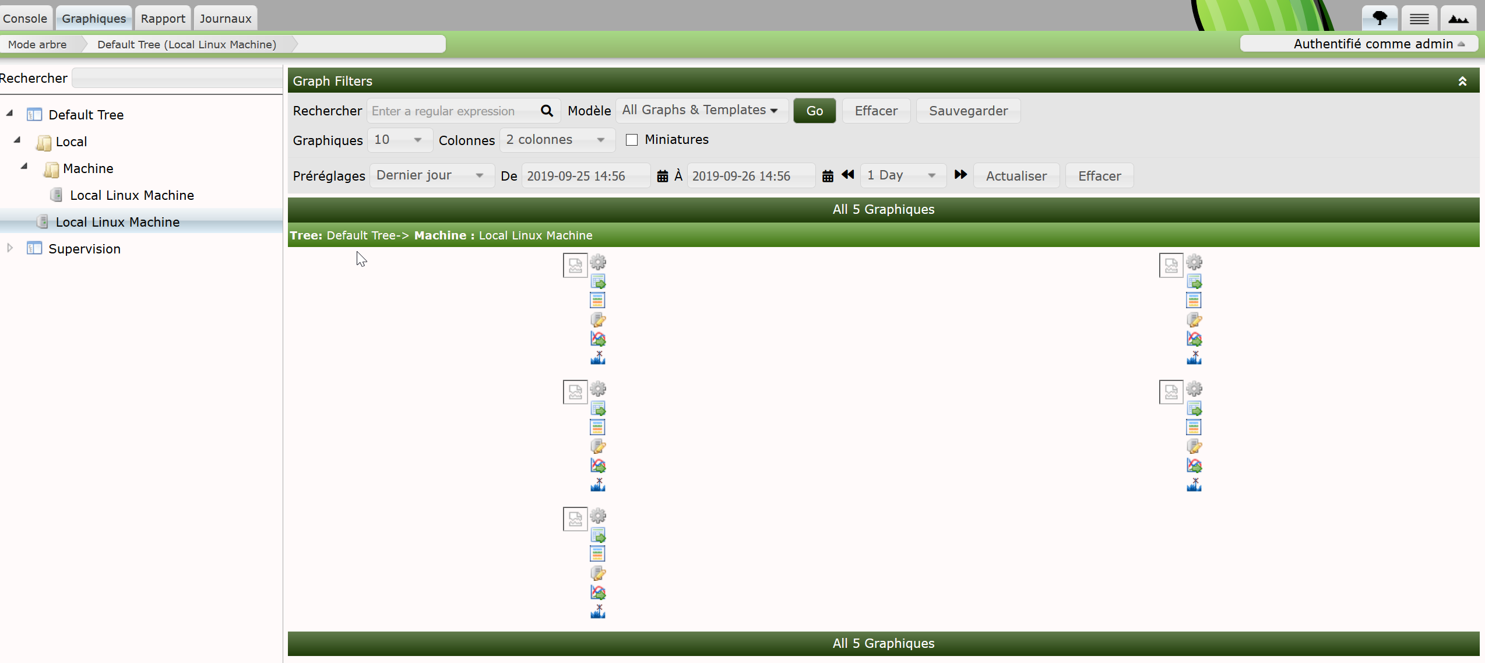1485x663 pixels.
Task: Click the De start date field
Action: pyautogui.click(x=586, y=176)
